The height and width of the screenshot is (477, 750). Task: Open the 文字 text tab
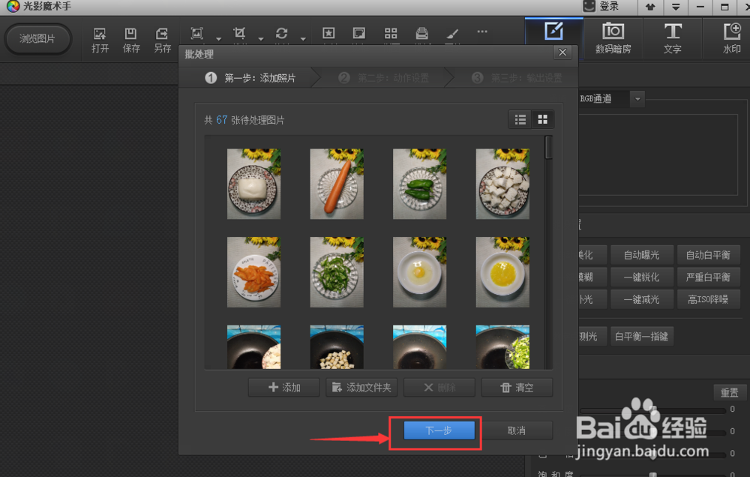click(673, 38)
